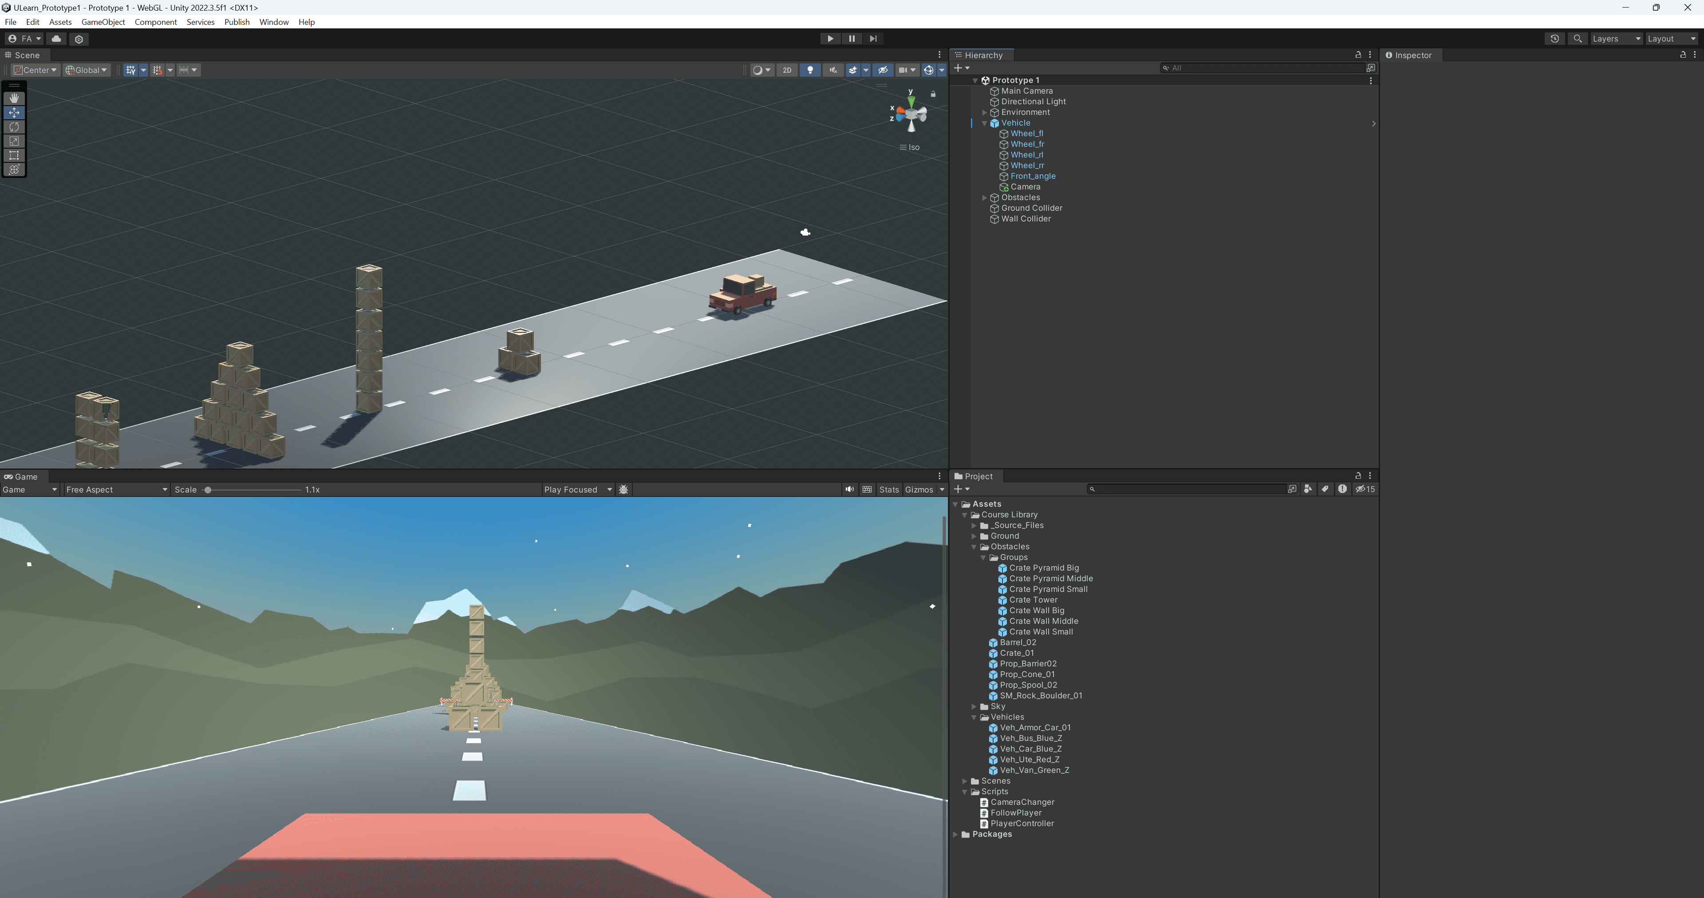This screenshot has height=898, width=1704.
Task: Select the PlayerController script asset
Action: [x=1022, y=823]
